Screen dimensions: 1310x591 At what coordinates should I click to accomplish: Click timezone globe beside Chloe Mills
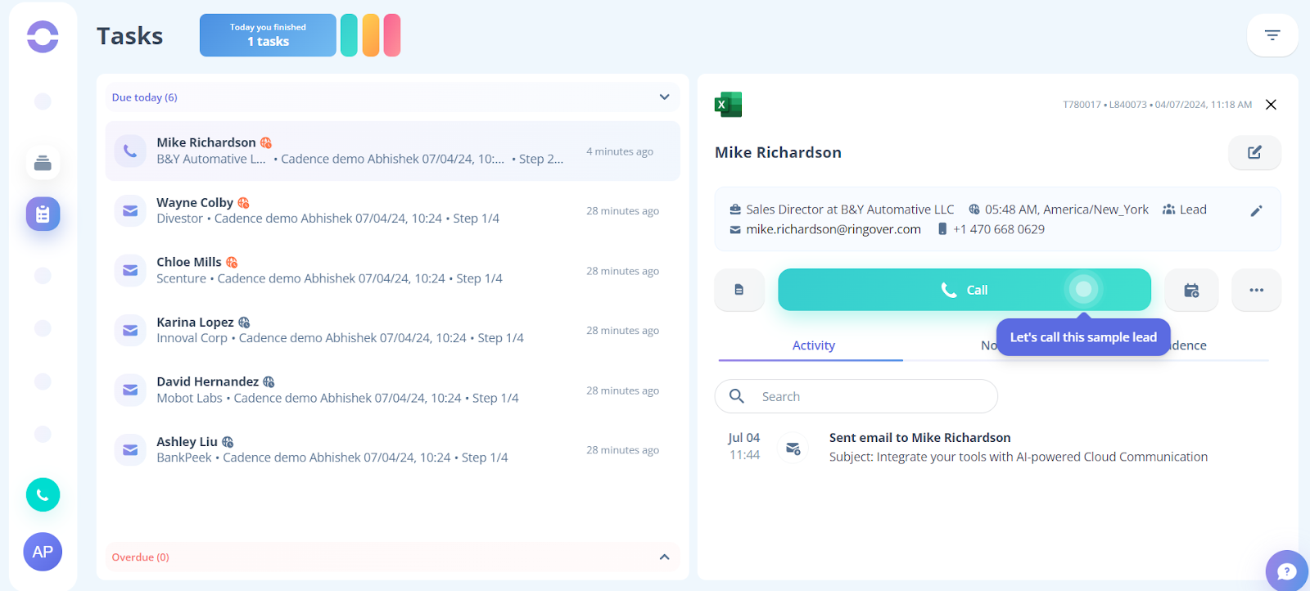point(232,263)
